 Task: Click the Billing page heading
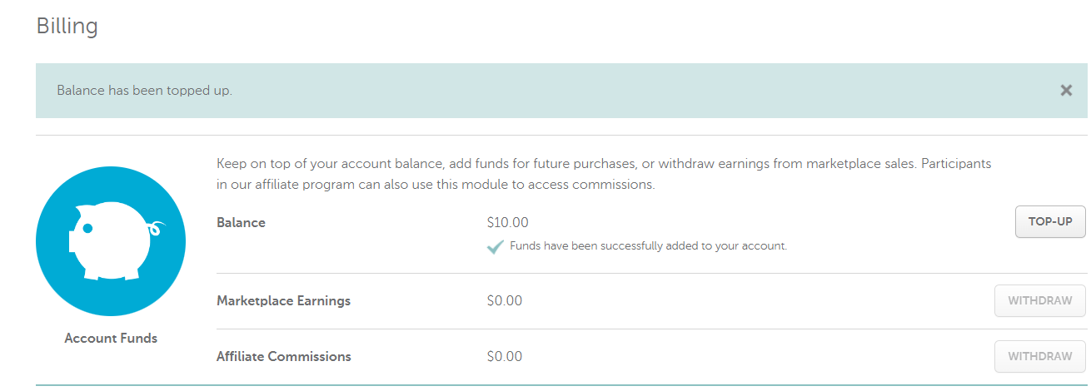click(67, 26)
